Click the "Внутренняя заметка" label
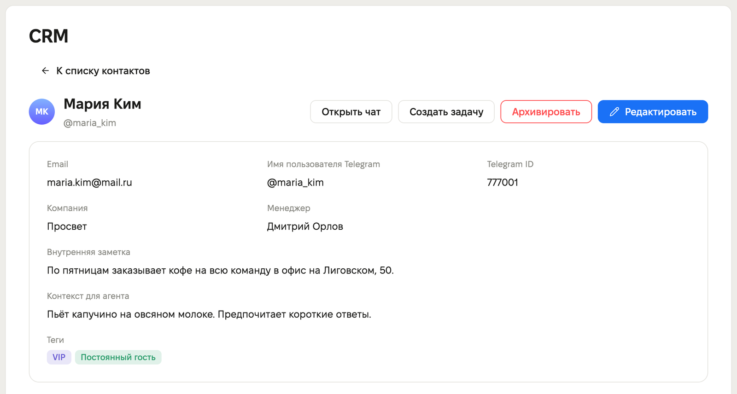The image size is (737, 394). pyautogui.click(x=88, y=252)
